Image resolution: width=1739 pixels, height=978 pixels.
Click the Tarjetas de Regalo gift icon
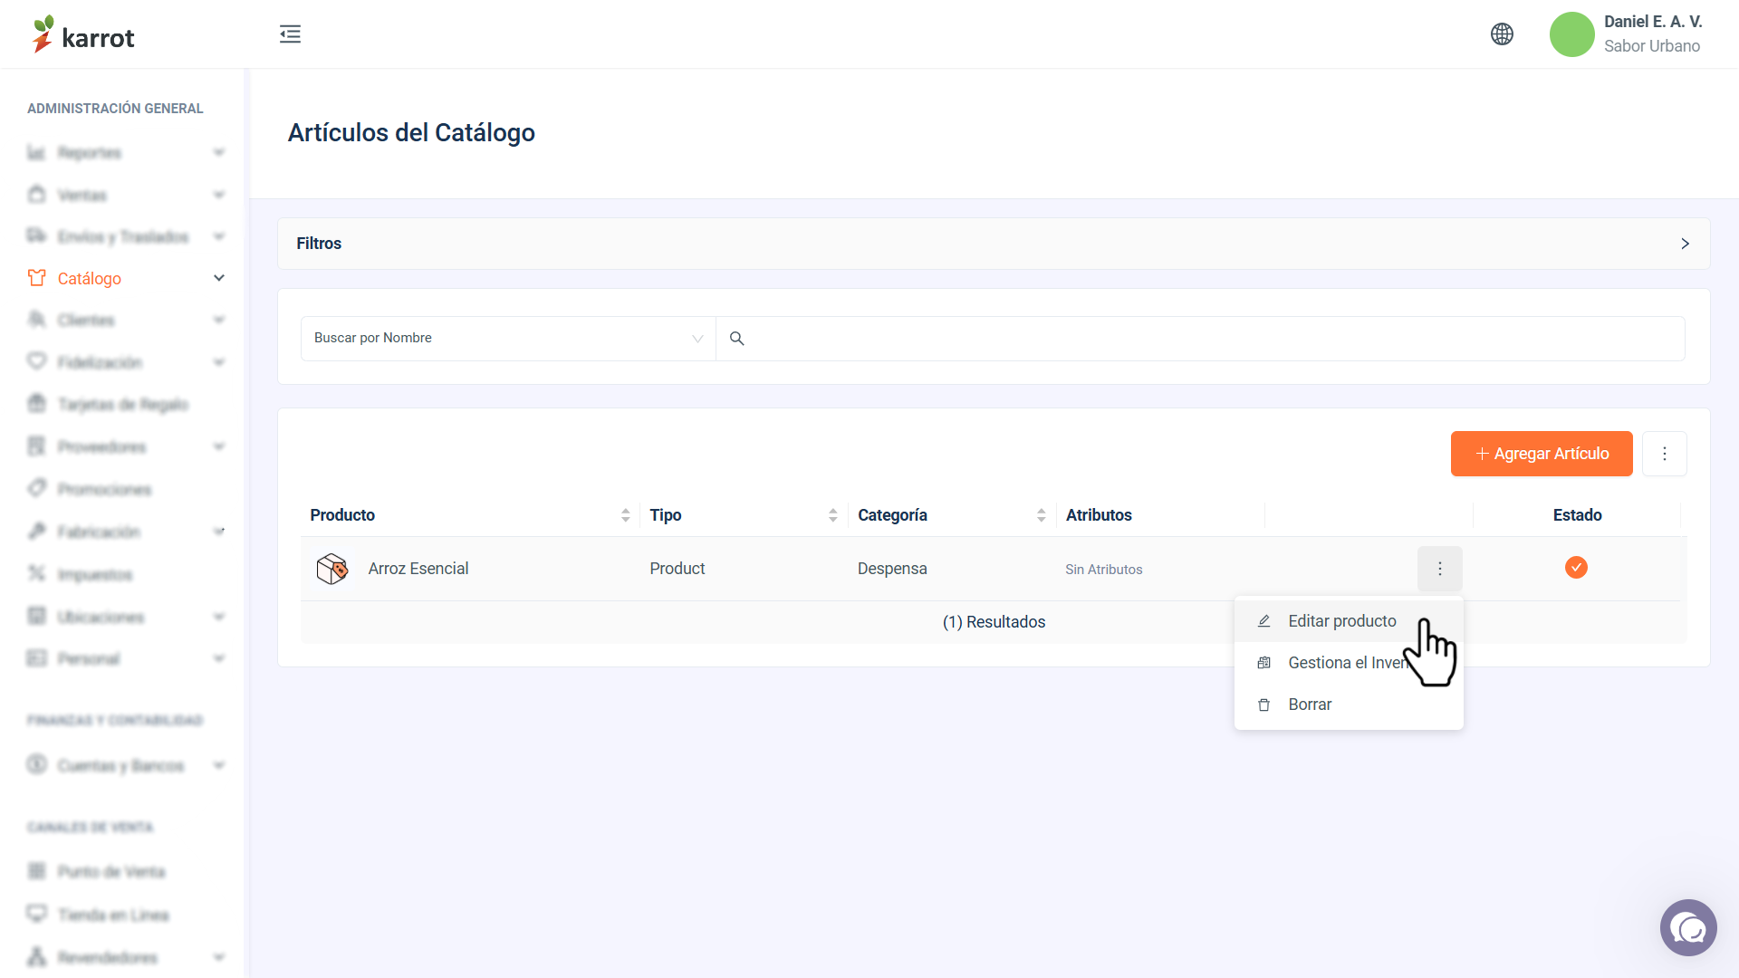[36, 404]
